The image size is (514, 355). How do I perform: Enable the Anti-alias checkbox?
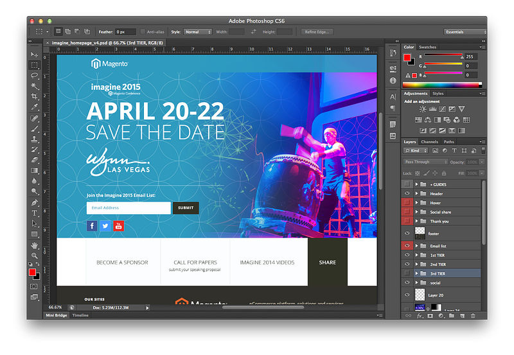[x=143, y=31]
